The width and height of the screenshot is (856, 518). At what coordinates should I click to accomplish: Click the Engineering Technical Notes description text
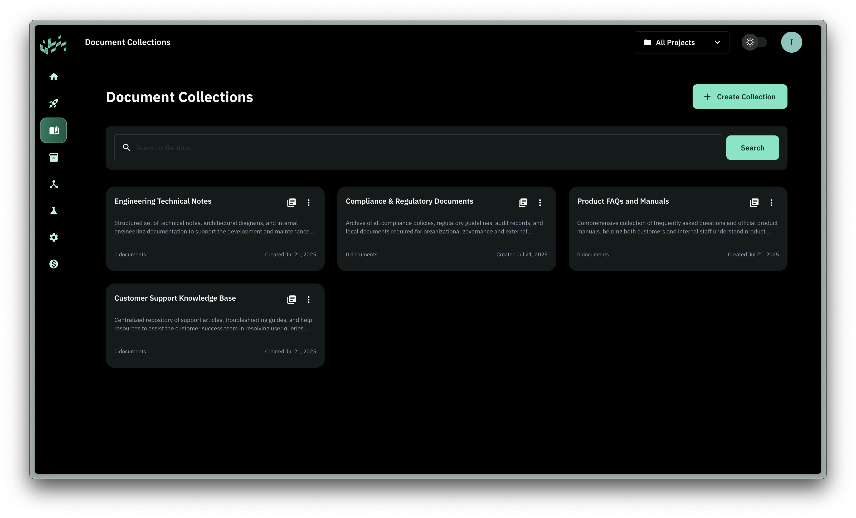pos(215,227)
